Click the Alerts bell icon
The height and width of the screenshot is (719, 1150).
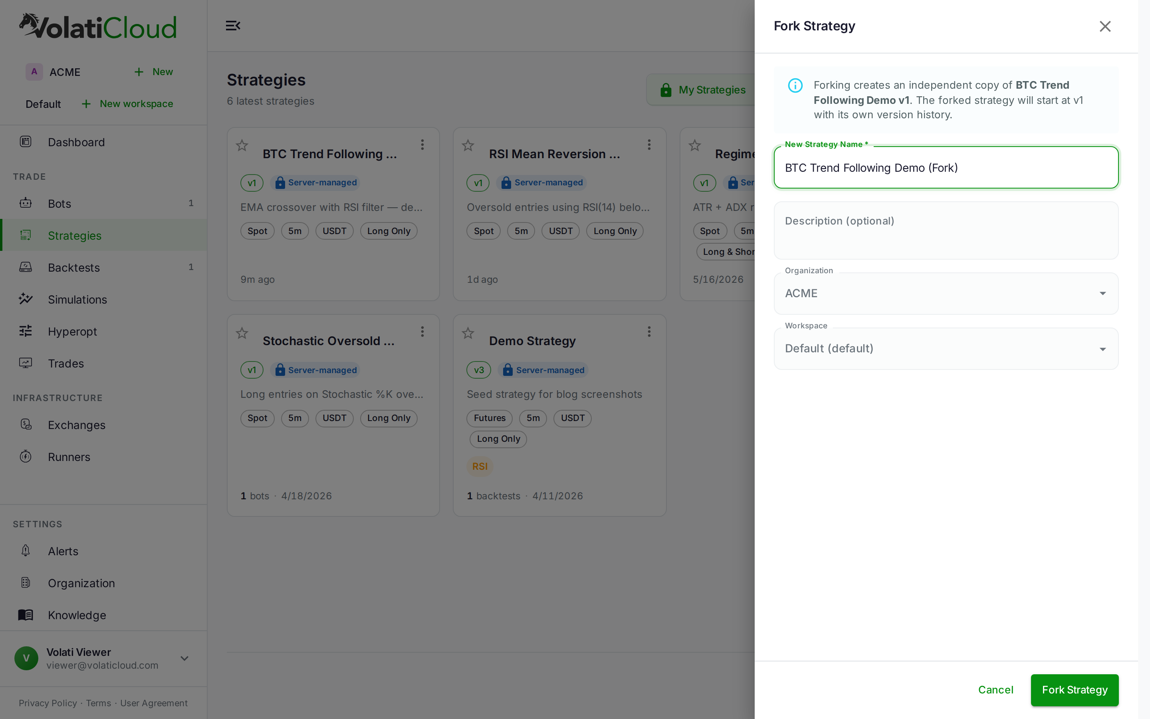point(26,551)
